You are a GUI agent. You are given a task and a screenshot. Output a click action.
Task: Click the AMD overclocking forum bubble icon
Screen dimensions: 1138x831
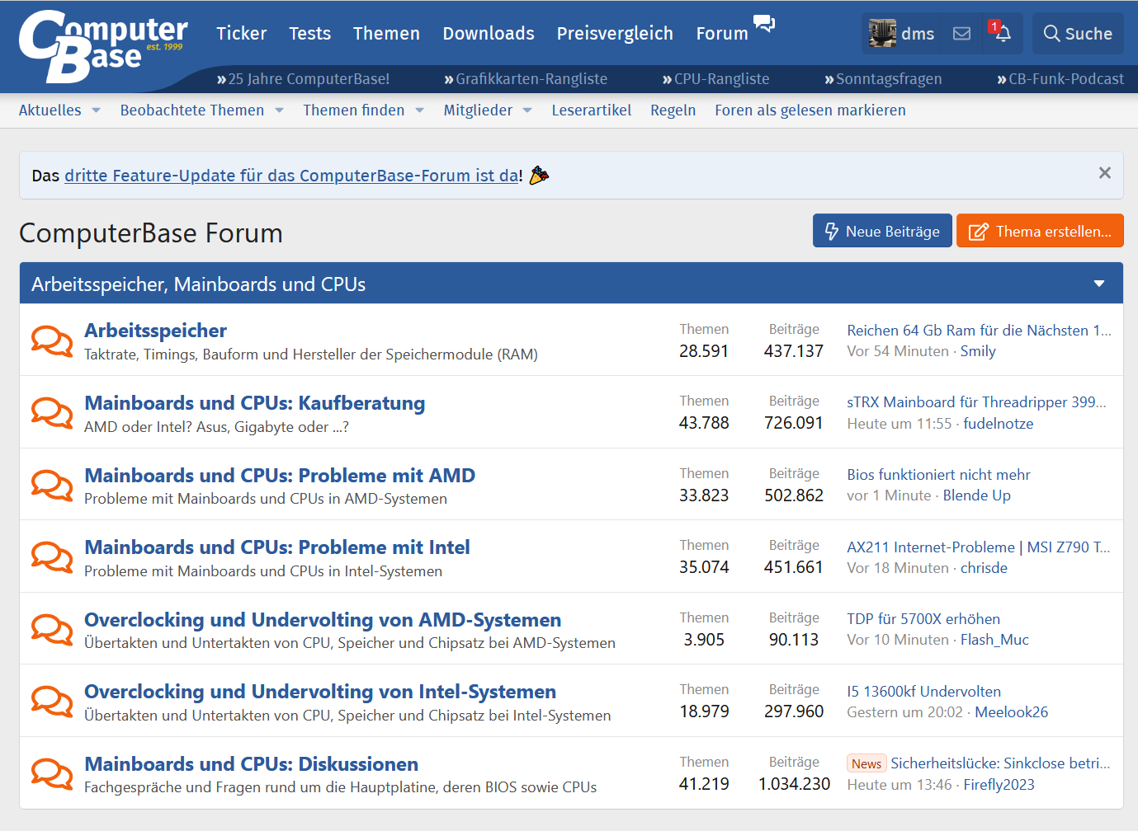pyautogui.click(x=52, y=629)
